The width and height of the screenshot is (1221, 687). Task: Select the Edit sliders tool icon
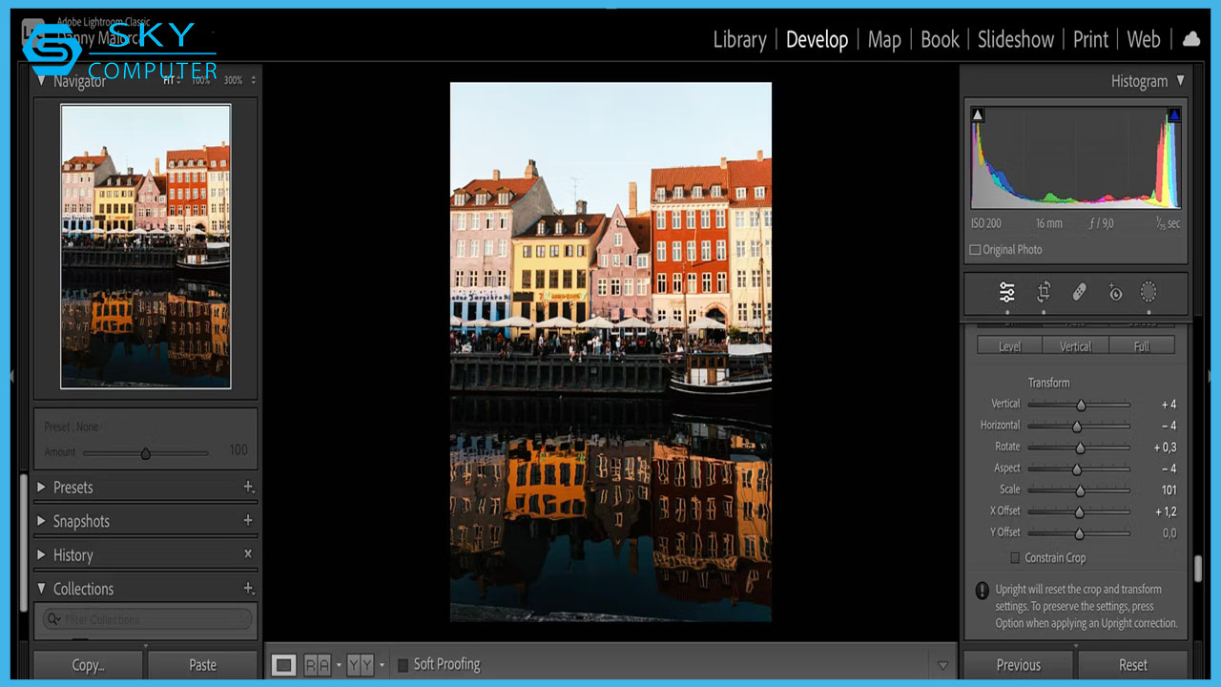(1006, 292)
